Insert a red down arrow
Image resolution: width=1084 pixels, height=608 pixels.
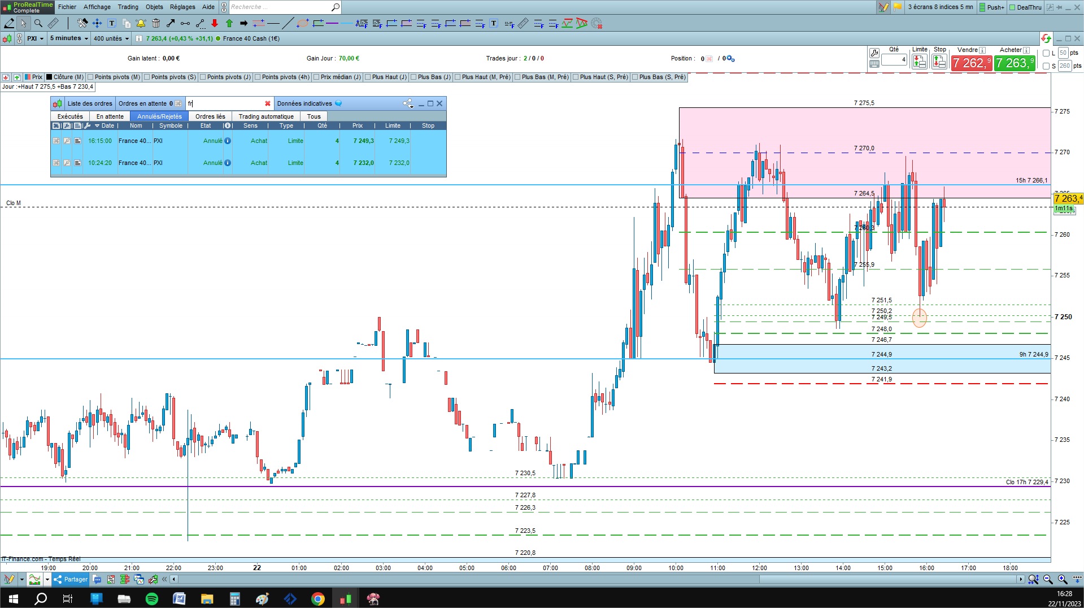(x=215, y=23)
